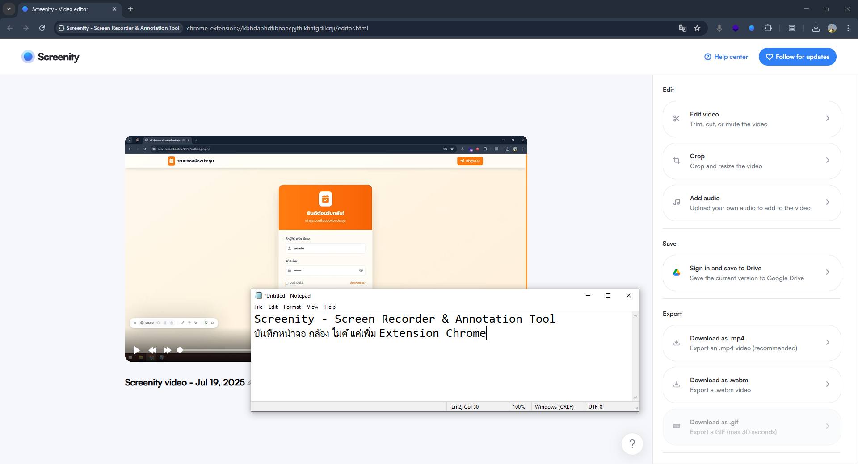Open the Add audio option
Image resolution: width=858 pixels, height=464 pixels.
752,203
